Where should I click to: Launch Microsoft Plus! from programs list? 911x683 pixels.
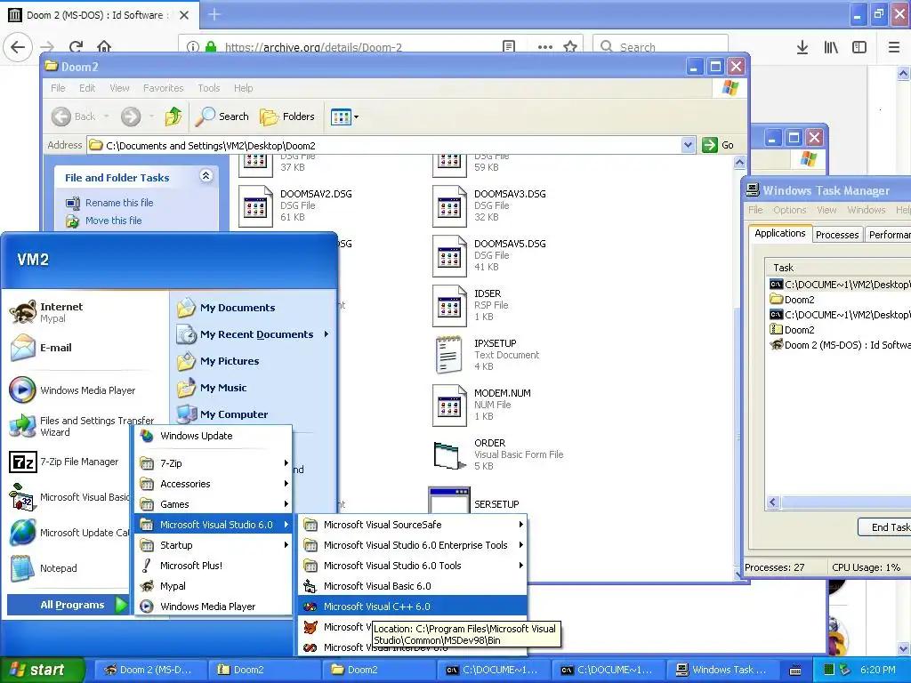(214, 566)
